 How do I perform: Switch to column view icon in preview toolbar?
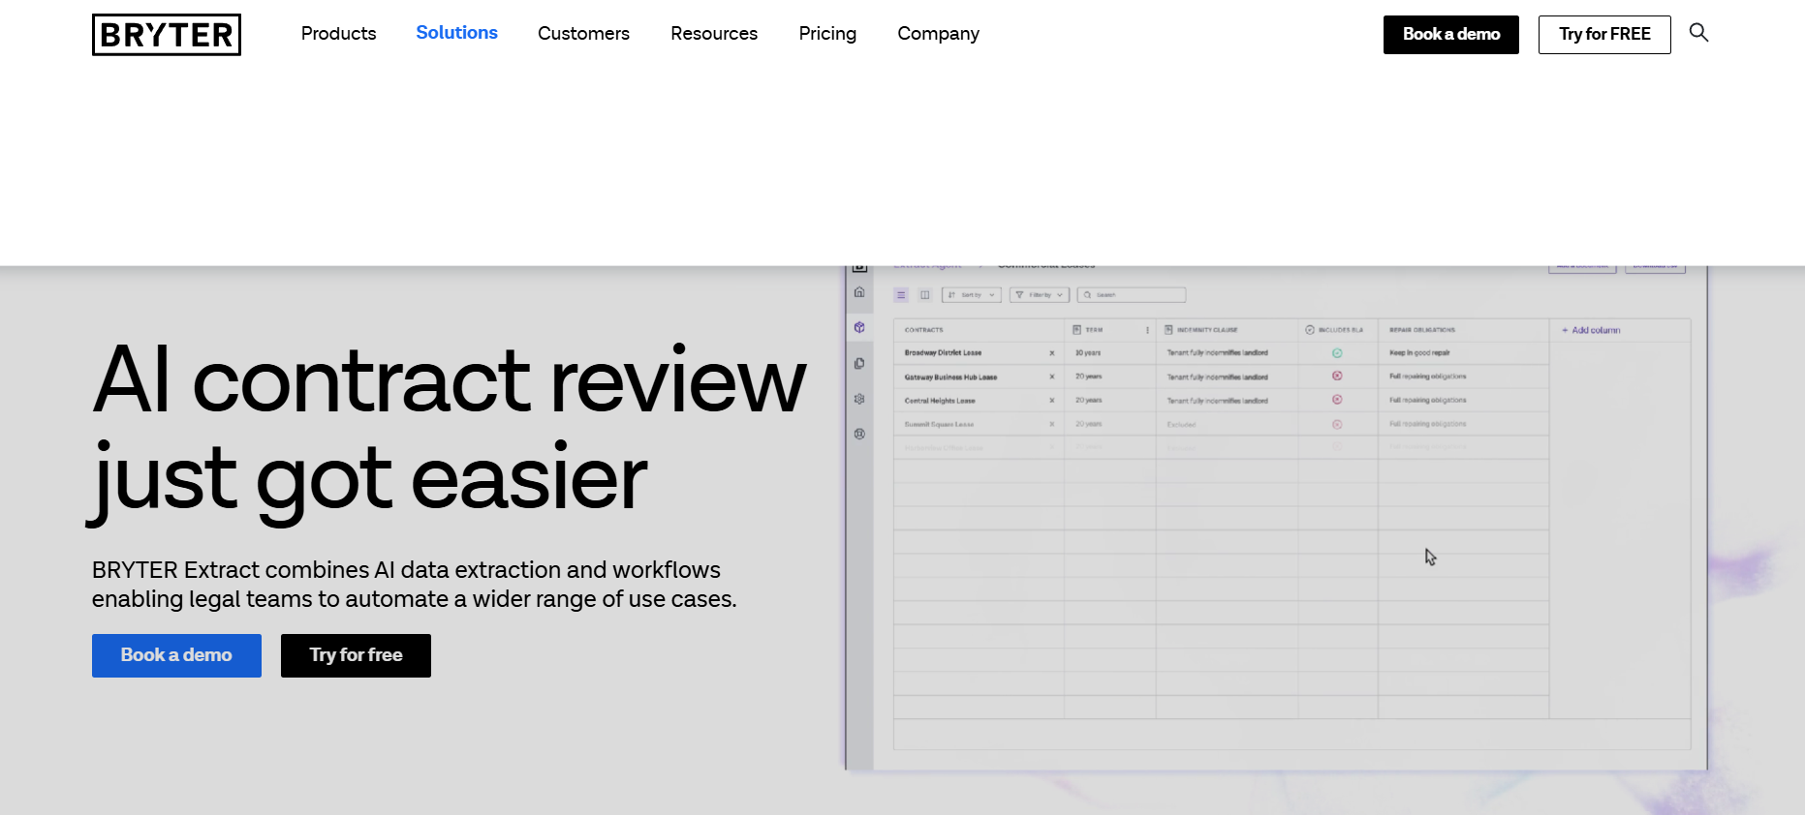coord(925,295)
